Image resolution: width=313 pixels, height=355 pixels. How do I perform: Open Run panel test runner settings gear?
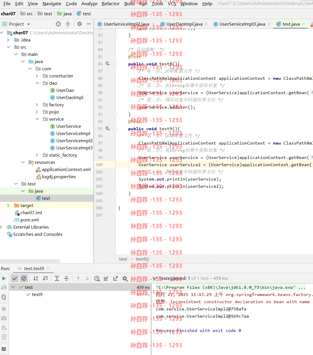pos(125,278)
